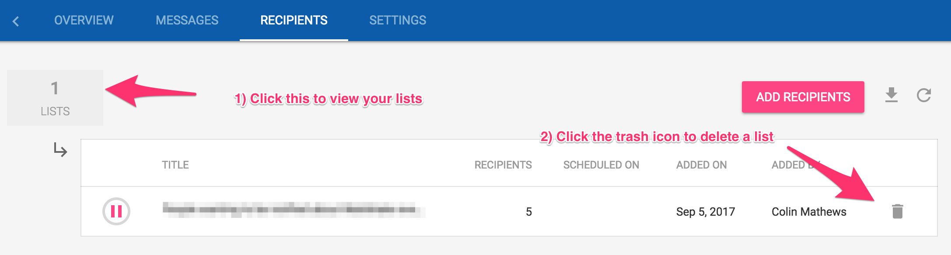This screenshot has height=255, width=951.
Task: Click Colin Mathews in the ADDED BY column
Action: [x=809, y=211]
